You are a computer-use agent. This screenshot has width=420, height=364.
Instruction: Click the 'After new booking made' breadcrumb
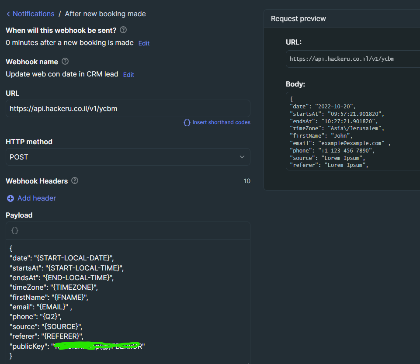105,14
